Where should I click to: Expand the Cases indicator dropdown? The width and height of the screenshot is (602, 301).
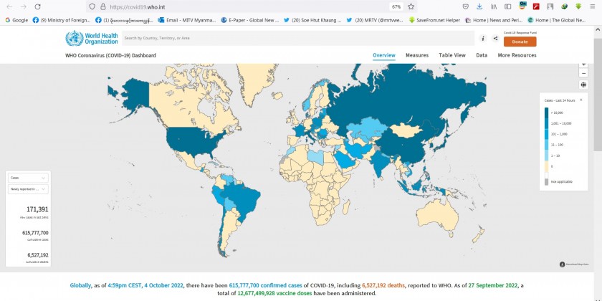coord(29,177)
